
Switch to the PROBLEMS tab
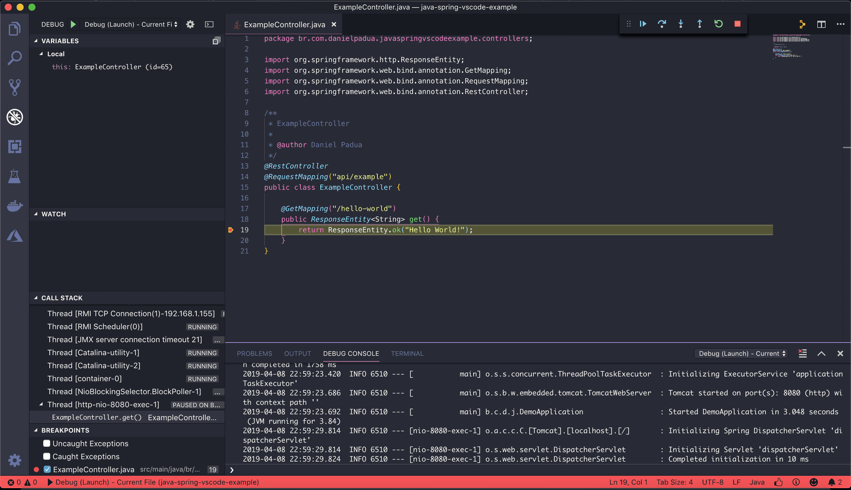coord(255,353)
